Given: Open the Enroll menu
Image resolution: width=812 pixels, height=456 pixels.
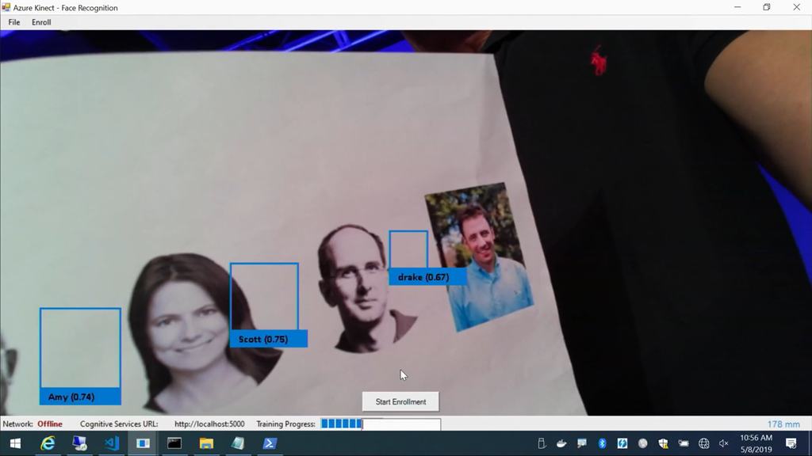Looking at the screenshot, I should coord(41,22).
